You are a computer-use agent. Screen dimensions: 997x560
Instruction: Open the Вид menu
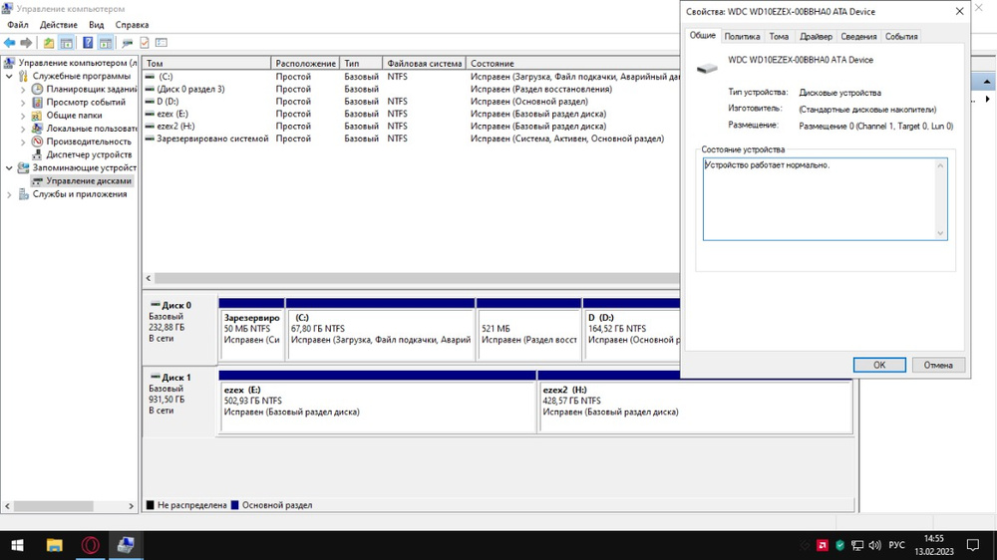coord(96,25)
